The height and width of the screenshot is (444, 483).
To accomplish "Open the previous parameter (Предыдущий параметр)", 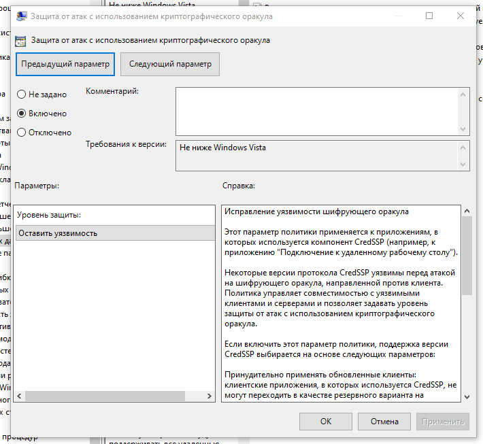I will point(65,64).
